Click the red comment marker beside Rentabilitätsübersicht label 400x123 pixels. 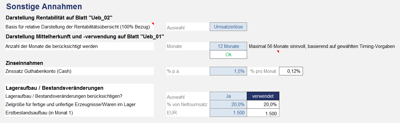[153, 24]
